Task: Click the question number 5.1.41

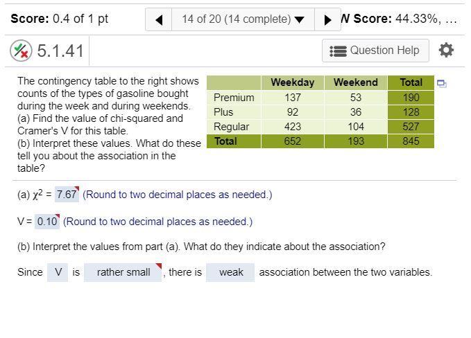Action: [x=59, y=51]
